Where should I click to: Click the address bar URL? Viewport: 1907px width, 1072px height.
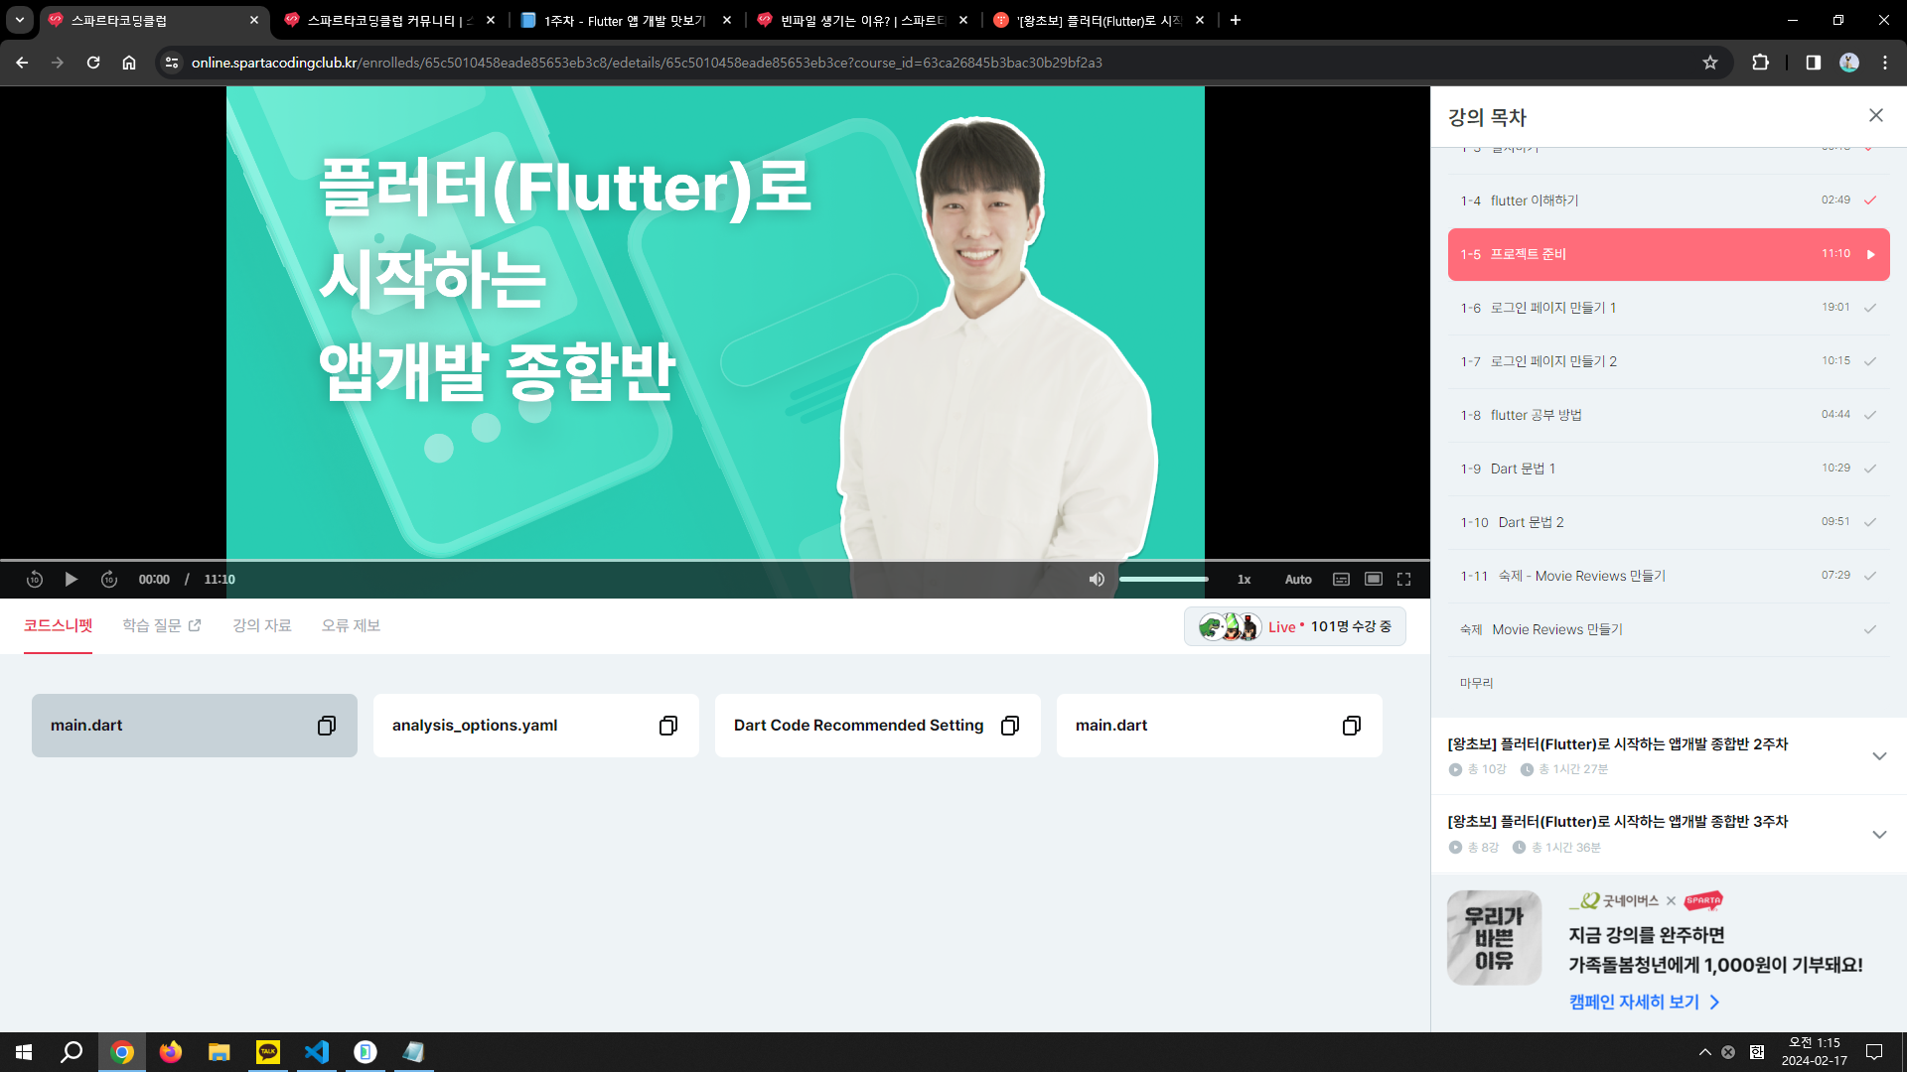click(x=647, y=63)
